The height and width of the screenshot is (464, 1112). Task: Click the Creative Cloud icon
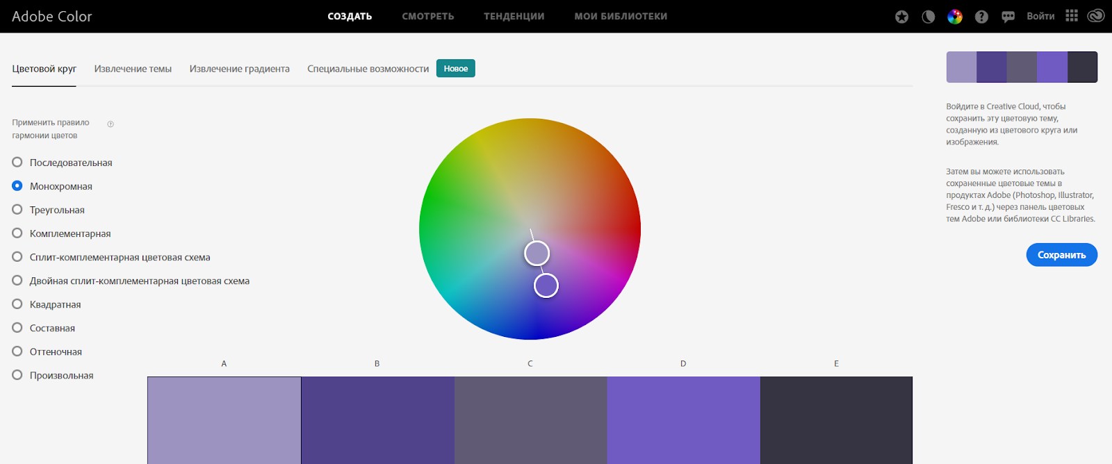tap(1096, 16)
